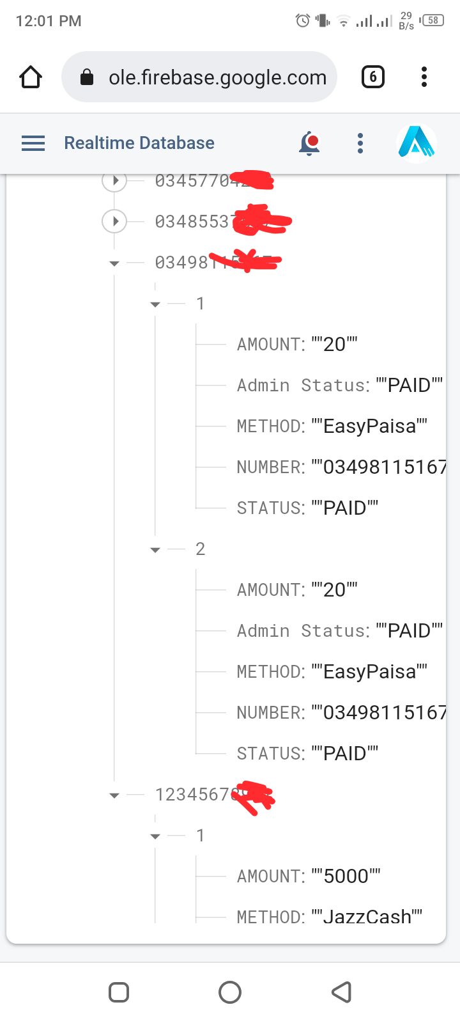Select the AMOUNT "5000" entry
Viewport: 460px width, 1023px height.
point(309,876)
